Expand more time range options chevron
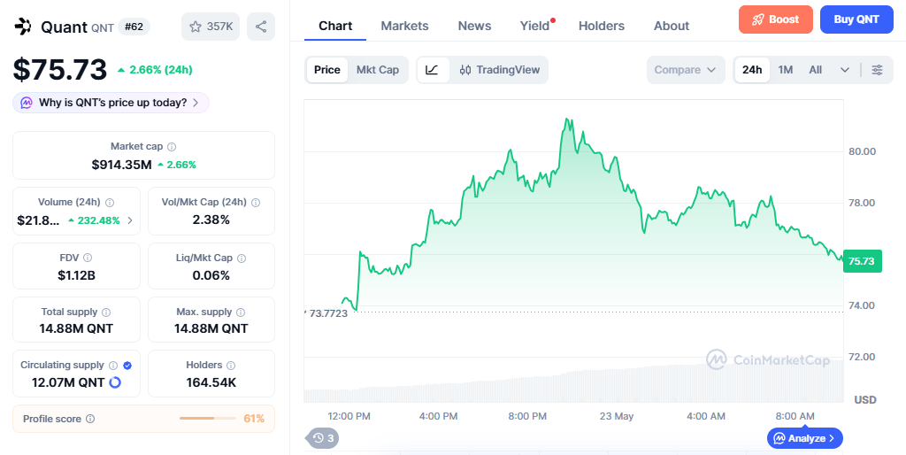 pyautogui.click(x=845, y=70)
